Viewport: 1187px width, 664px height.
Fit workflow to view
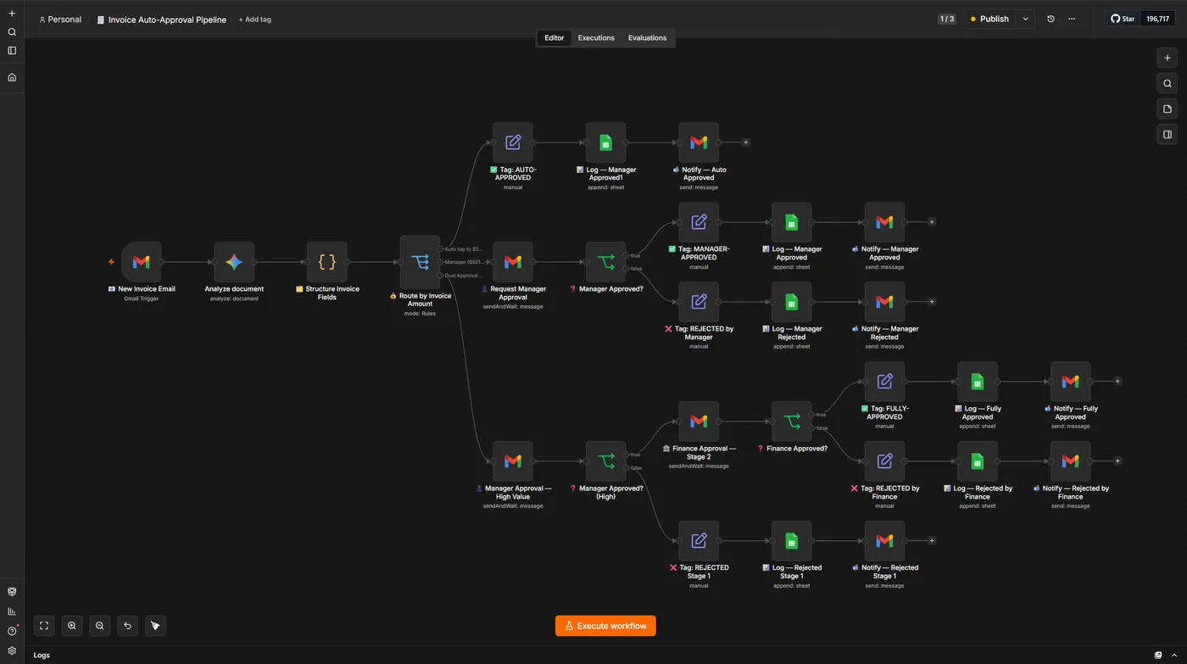[44, 626]
